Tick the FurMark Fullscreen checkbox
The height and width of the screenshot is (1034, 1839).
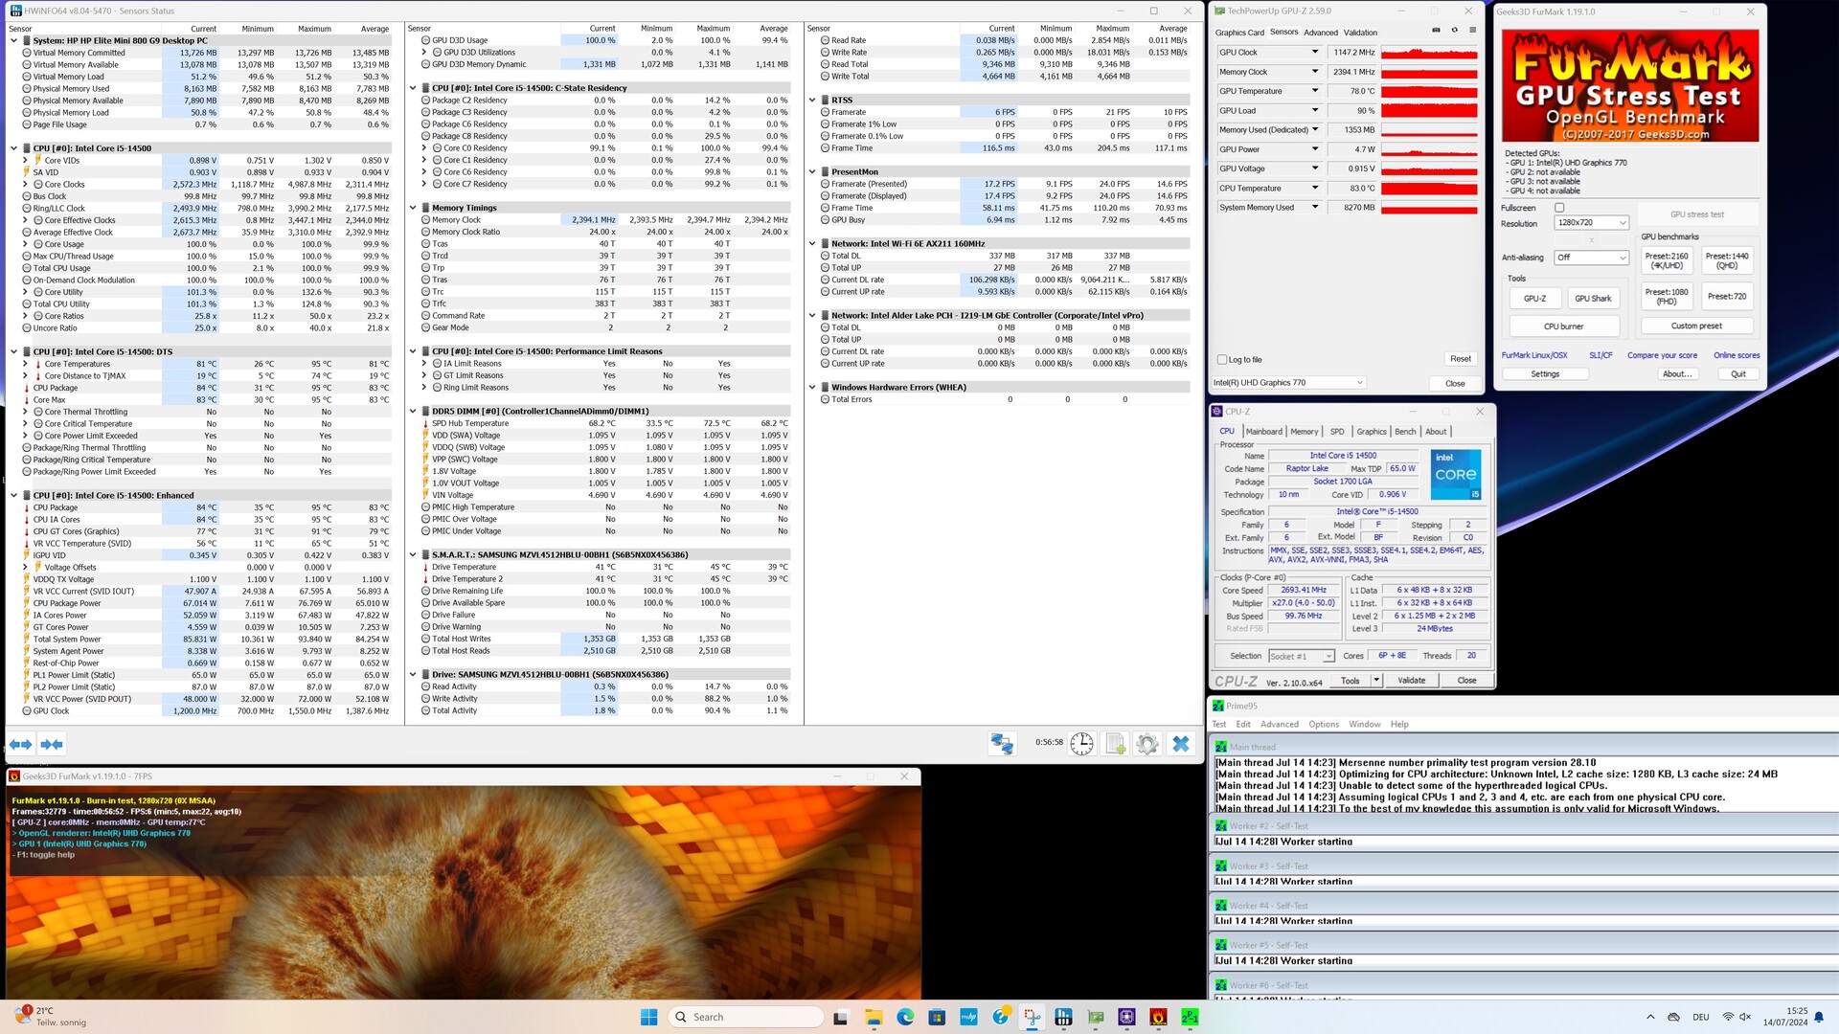click(x=1559, y=208)
